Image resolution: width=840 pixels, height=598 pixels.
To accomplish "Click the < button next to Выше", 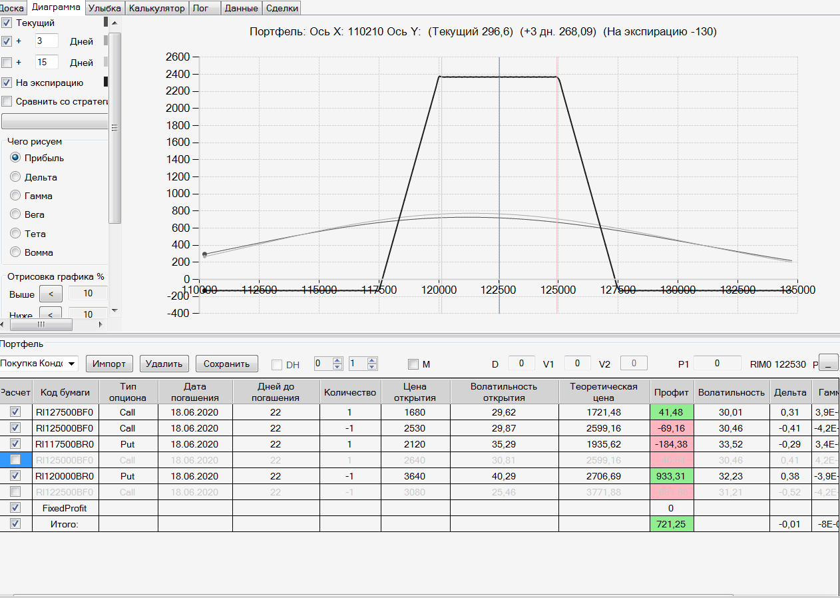I will pos(51,294).
